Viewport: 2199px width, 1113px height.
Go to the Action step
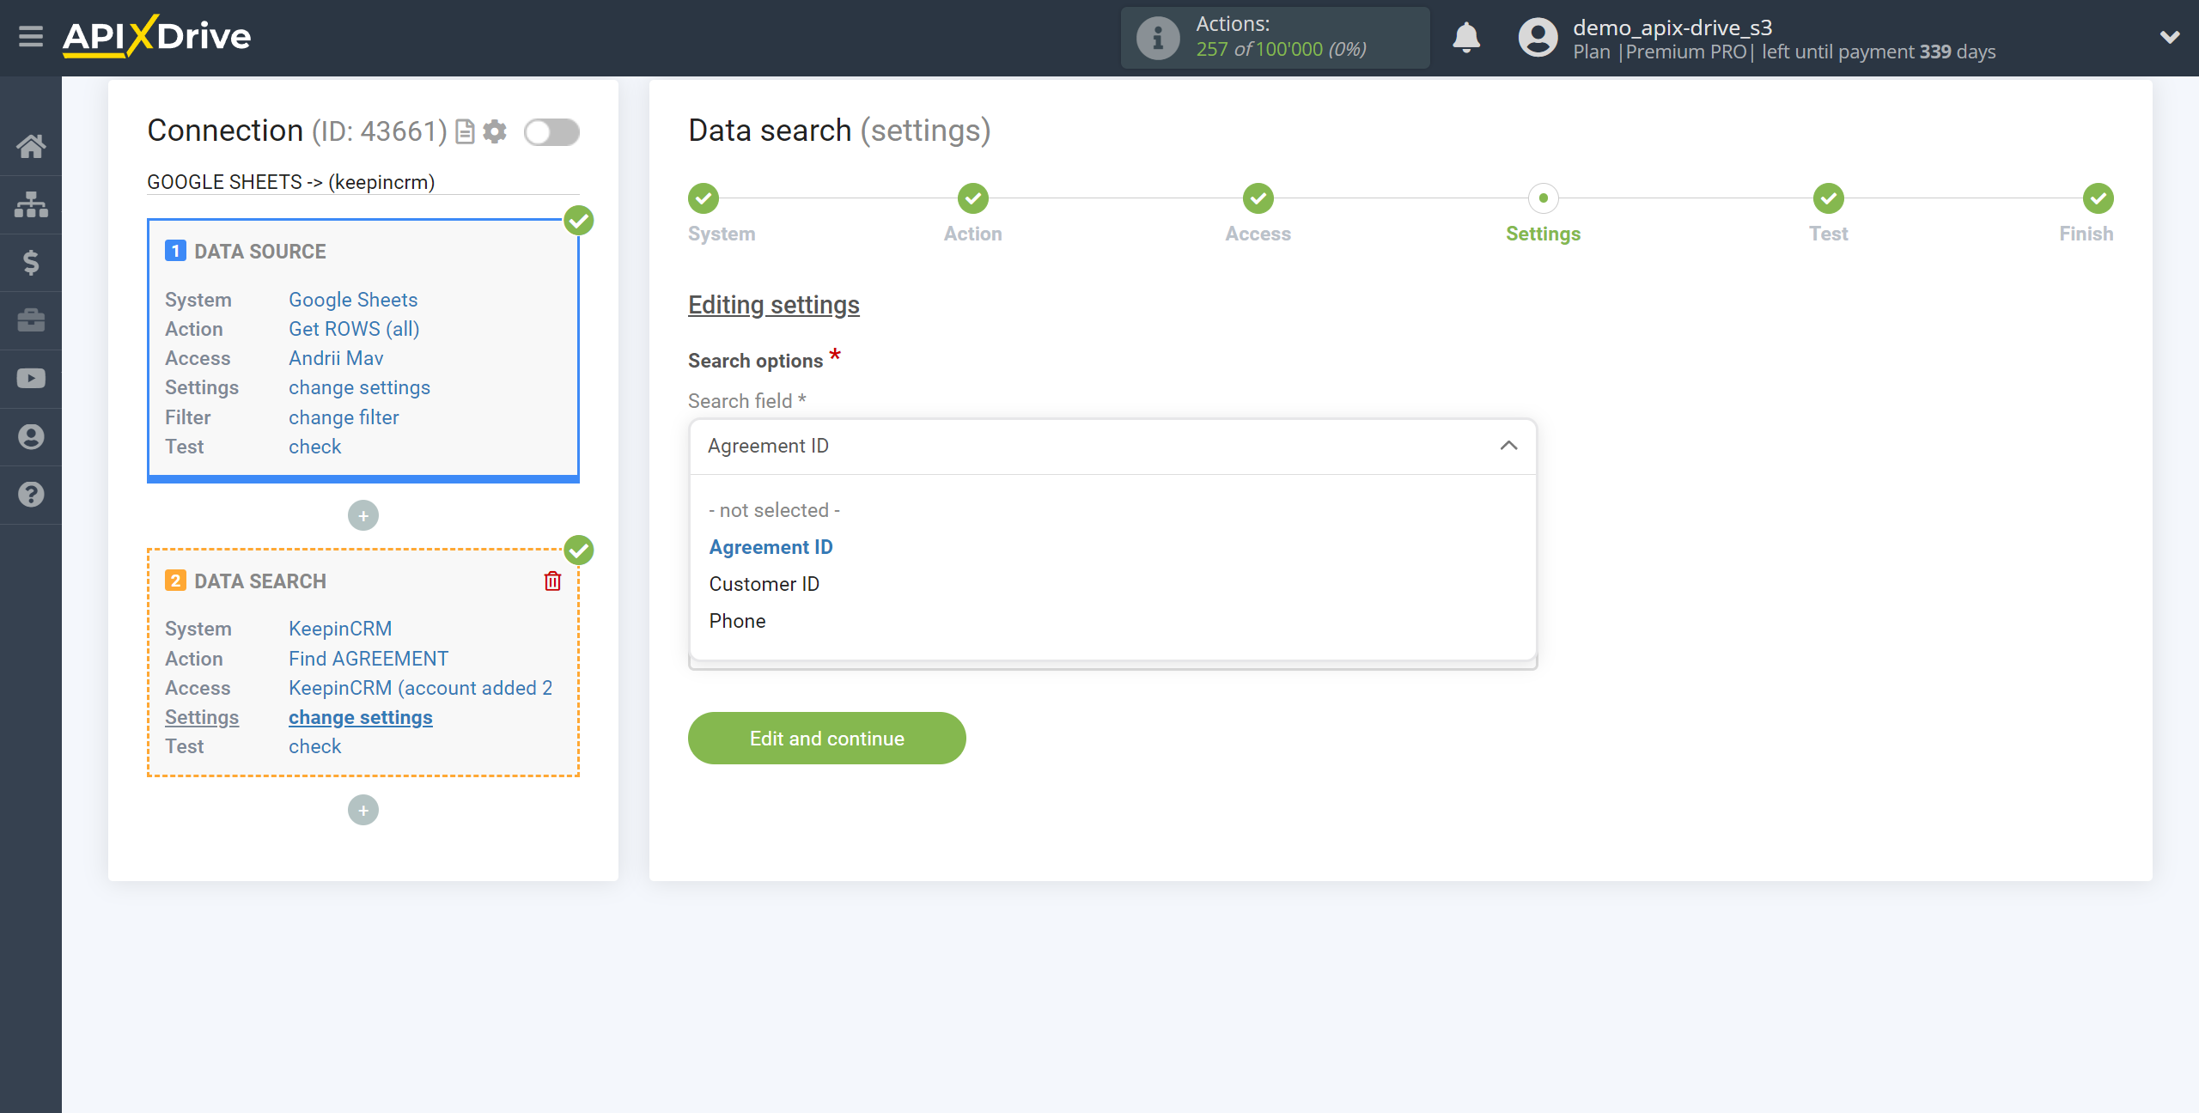click(x=973, y=198)
